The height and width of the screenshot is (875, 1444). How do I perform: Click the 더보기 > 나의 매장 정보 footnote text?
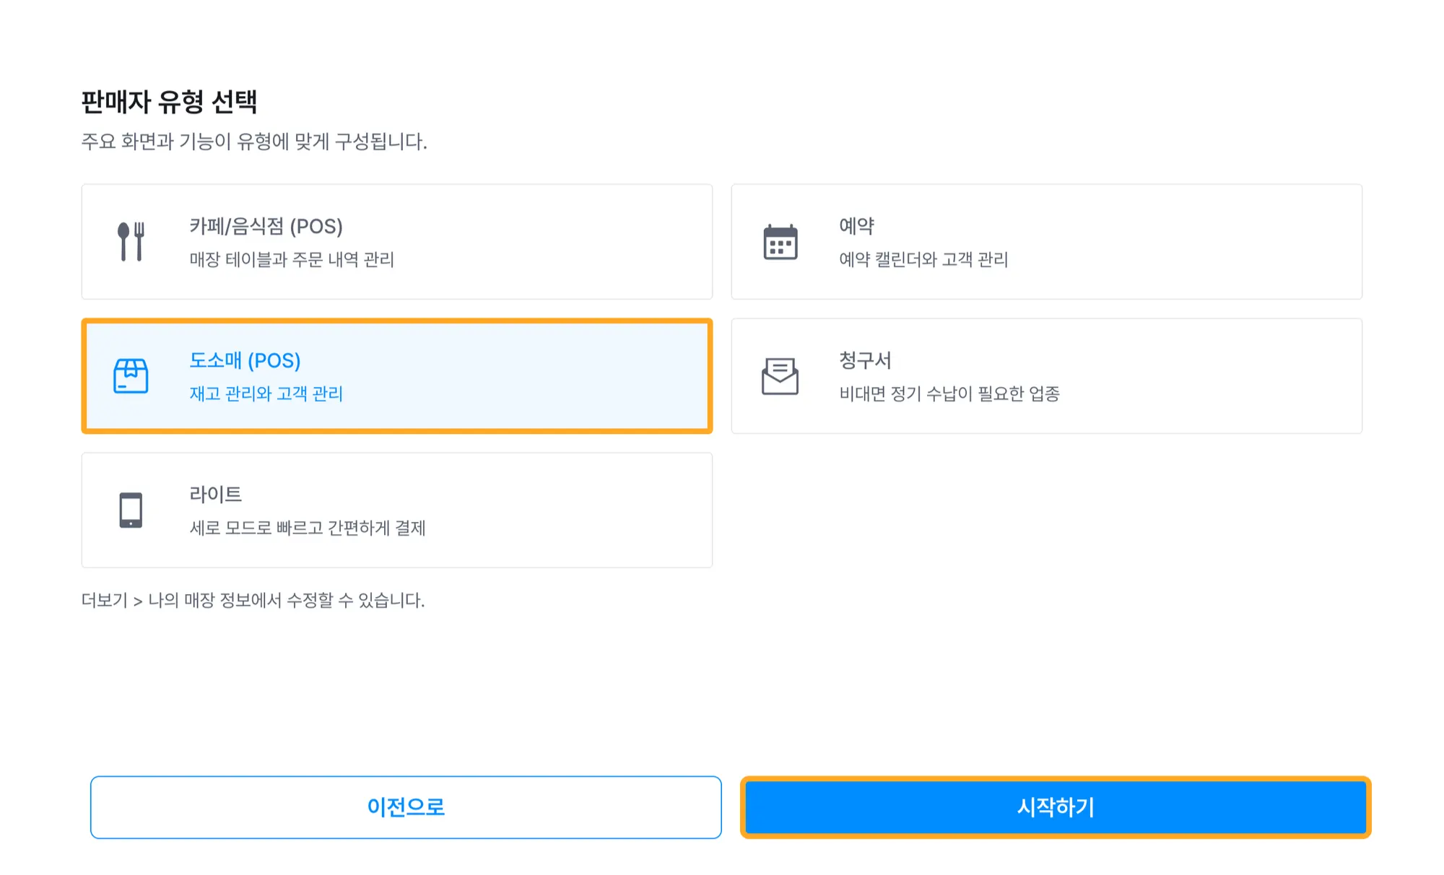tap(253, 600)
